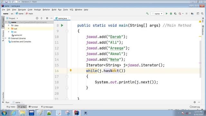Run the main method from the gutter arrow
This screenshot has height=116, width=206.
pyautogui.click(x=62, y=25)
